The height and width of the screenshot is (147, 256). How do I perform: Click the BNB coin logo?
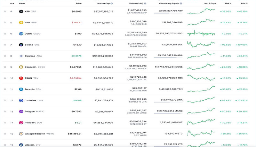21,22
